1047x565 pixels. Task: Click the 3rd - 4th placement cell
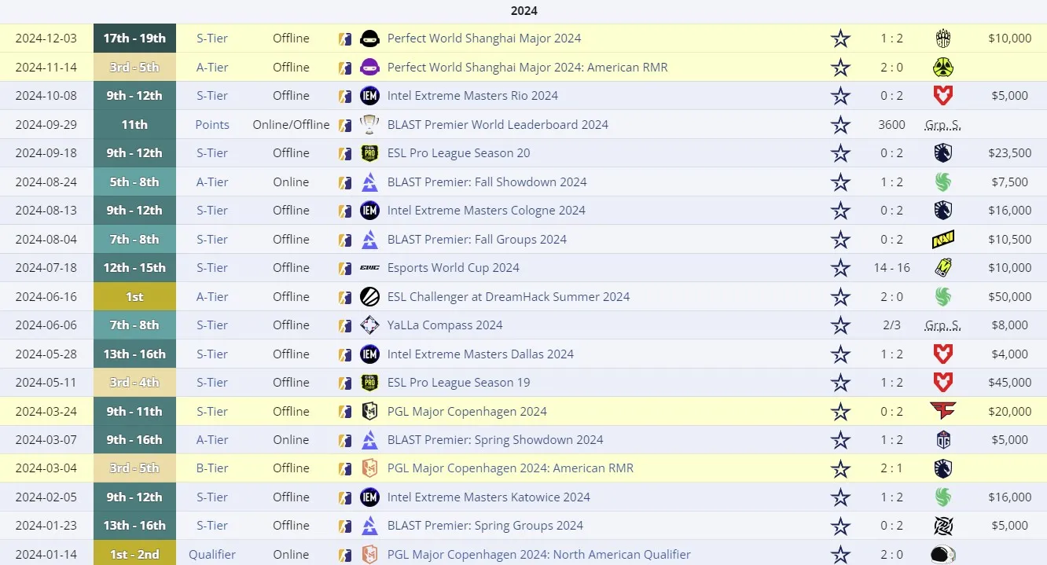click(x=134, y=383)
